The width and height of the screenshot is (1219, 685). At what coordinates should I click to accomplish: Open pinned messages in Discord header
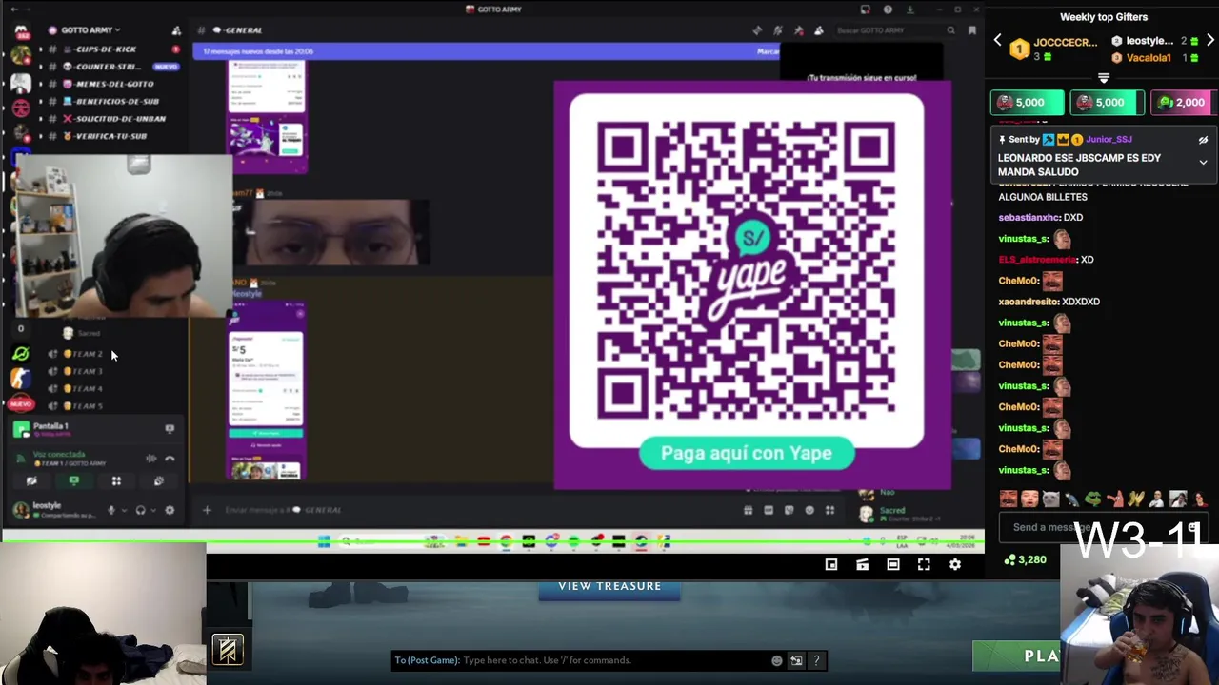point(798,30)
